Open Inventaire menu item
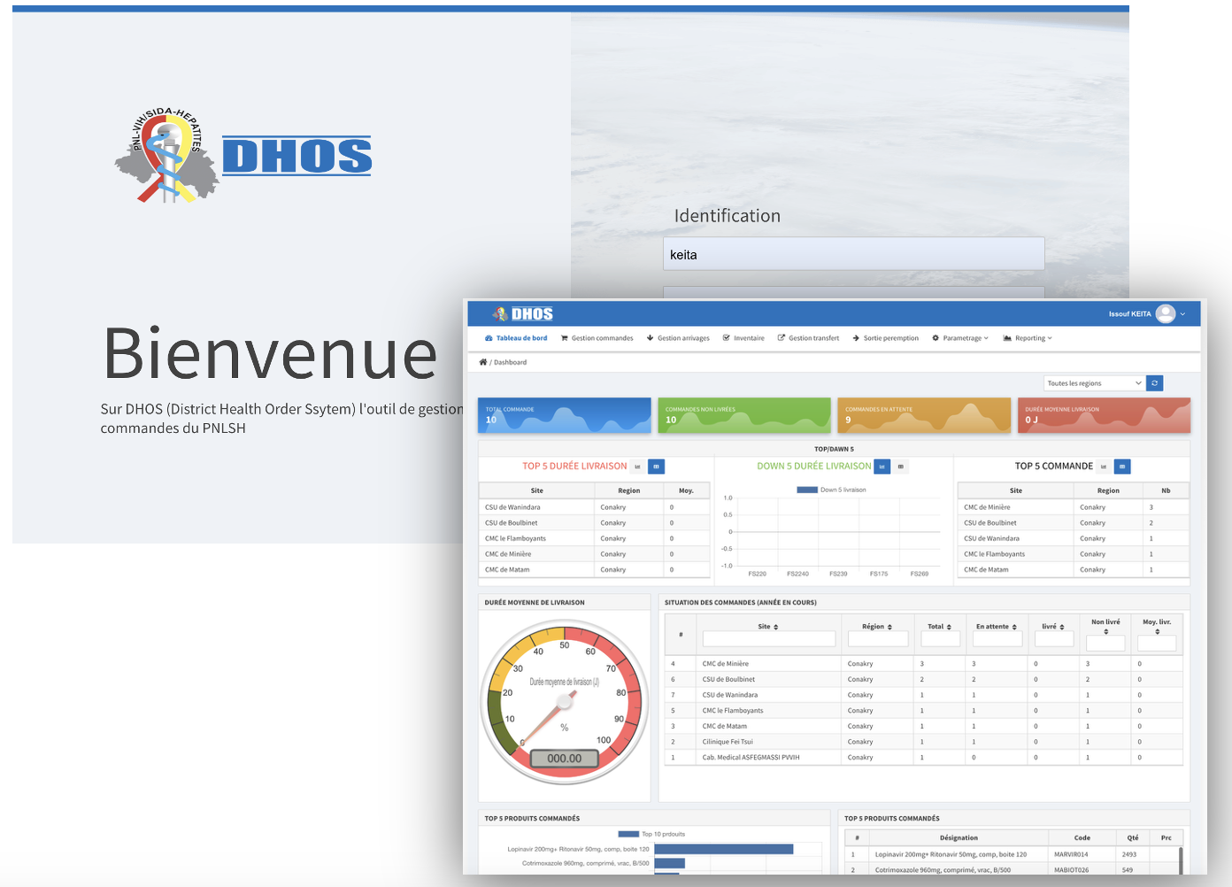Screen dimensions: 1232x887 743,338
